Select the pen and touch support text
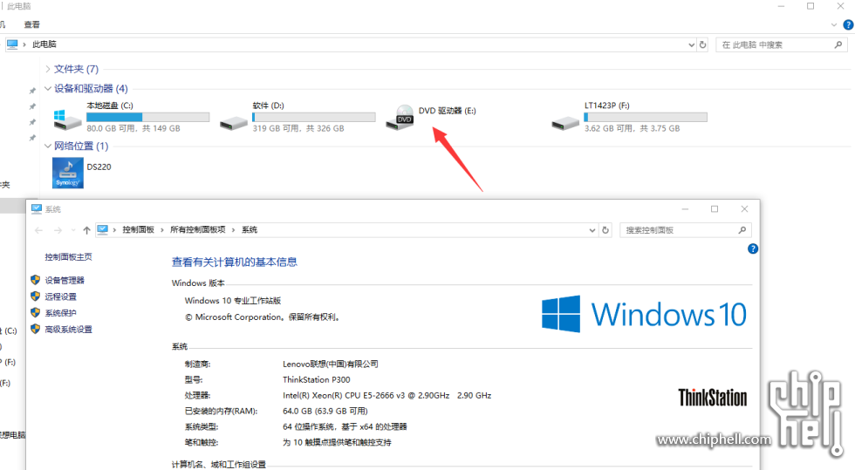Viewport: 855px width, 470px height. tap(337, 442)
